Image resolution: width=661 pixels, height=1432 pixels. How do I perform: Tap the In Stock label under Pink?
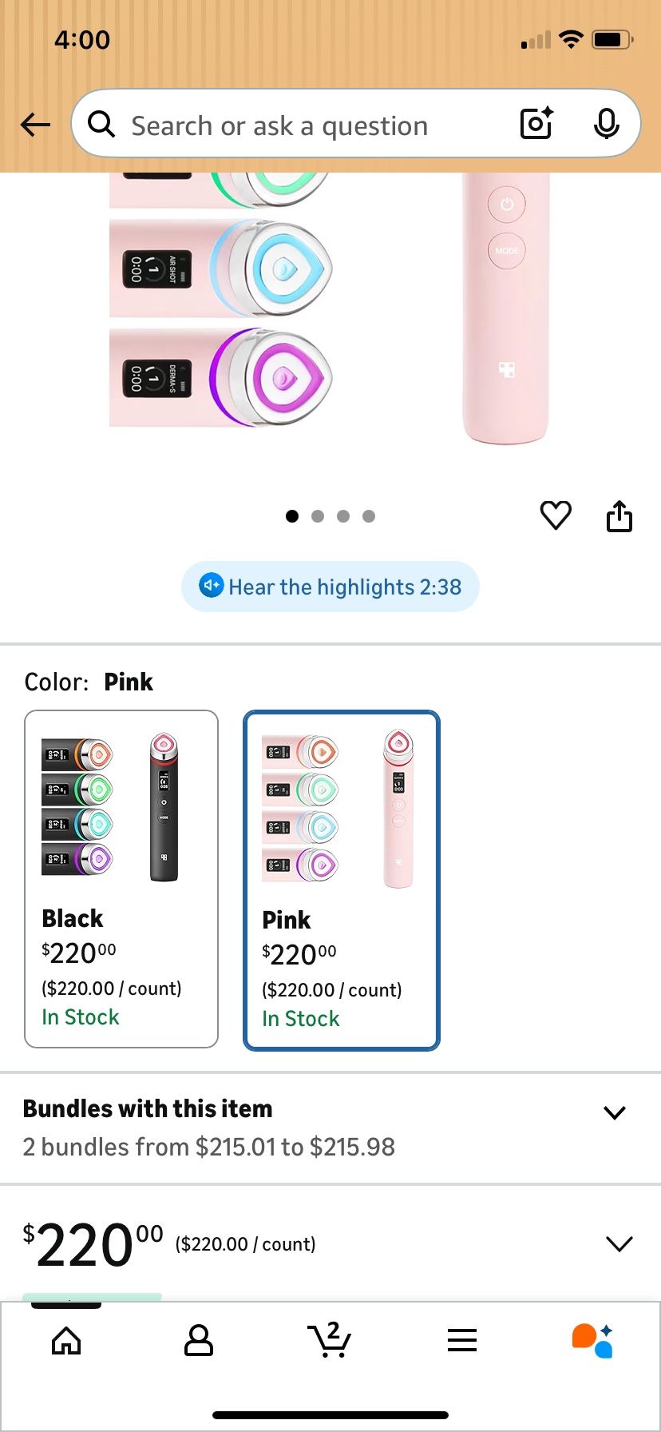pos(299,1018)
